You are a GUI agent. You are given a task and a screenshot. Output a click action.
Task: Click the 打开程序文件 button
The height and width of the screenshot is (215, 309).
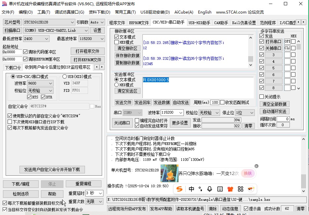click(88, 51)
